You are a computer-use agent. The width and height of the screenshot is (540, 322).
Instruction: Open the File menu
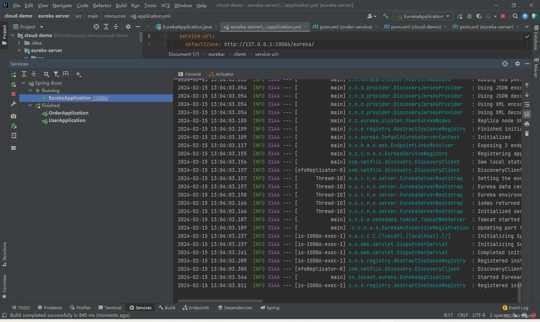click(x=16, y=5)
